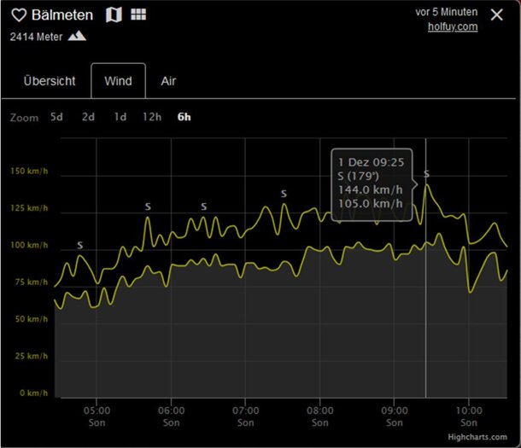Select the Wind tab
The image size is (521, 448).
[118, 81]
